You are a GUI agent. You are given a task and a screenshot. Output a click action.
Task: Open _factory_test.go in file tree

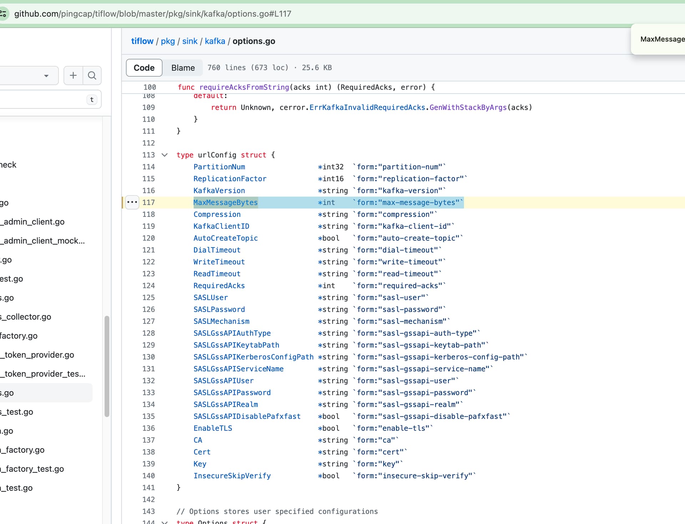[32, 469]
